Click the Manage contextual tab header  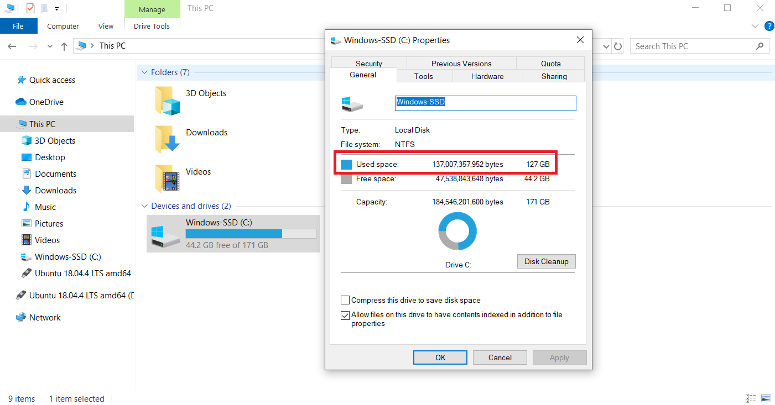[152, 9]
